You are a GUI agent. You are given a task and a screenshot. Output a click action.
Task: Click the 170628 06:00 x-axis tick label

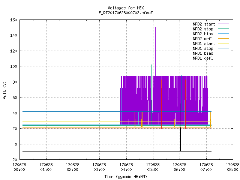(179, 167)
